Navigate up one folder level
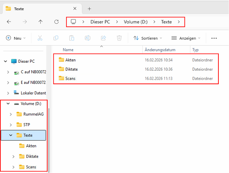 click(40, 22)
